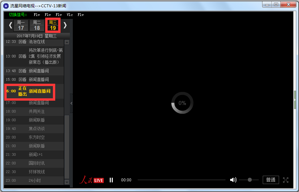Switch signal to the Vlc source
This screenshot has height=192, width=299.
click(x=70, y=15)
